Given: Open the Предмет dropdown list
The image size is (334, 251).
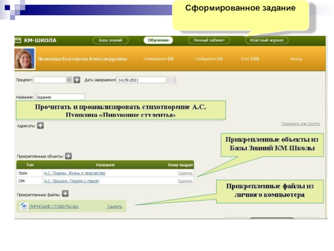Looking at the screenshot, I should (69, 80).
